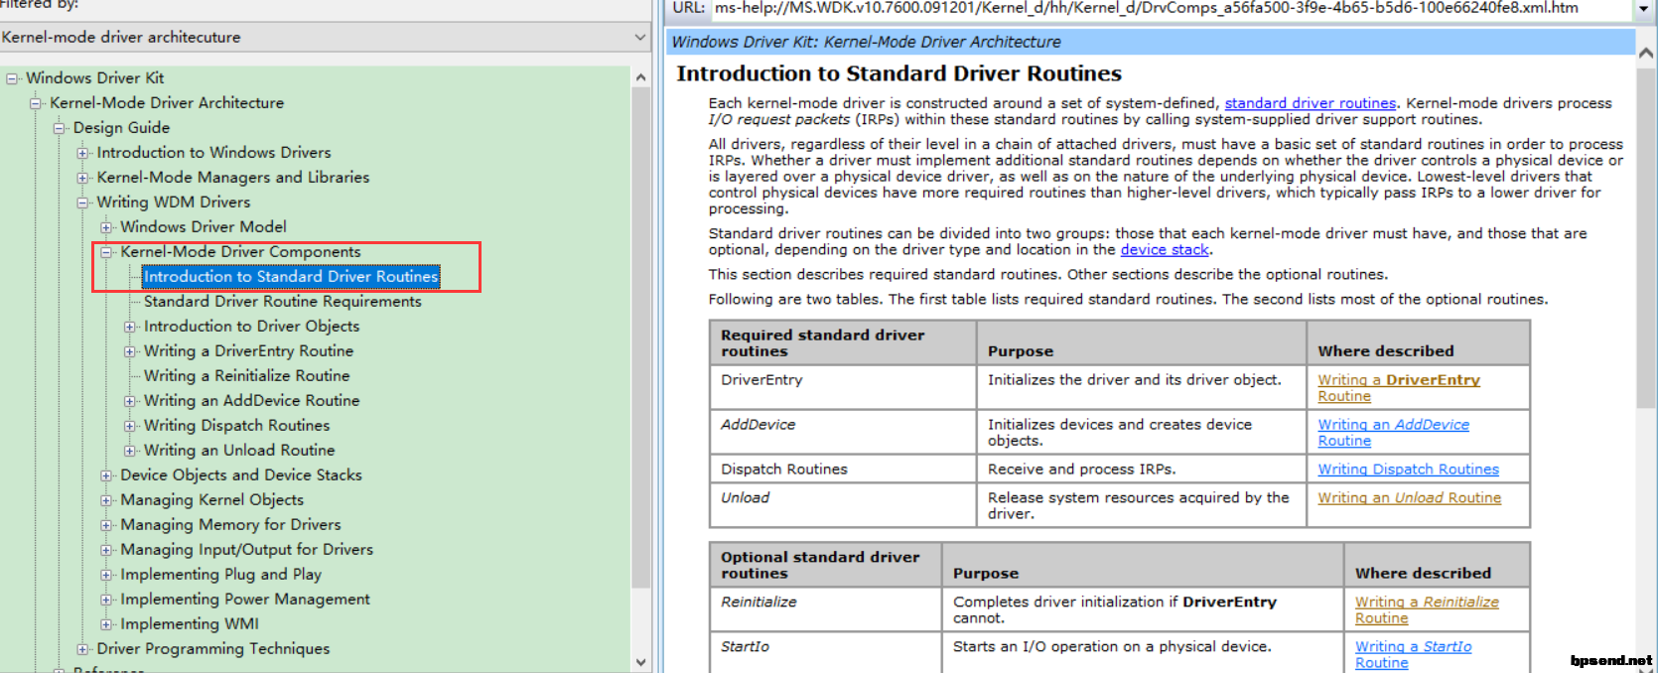1658x673 pixels.
Task: Open Implementing Plug and Play topic
Action: coord(220,574)
